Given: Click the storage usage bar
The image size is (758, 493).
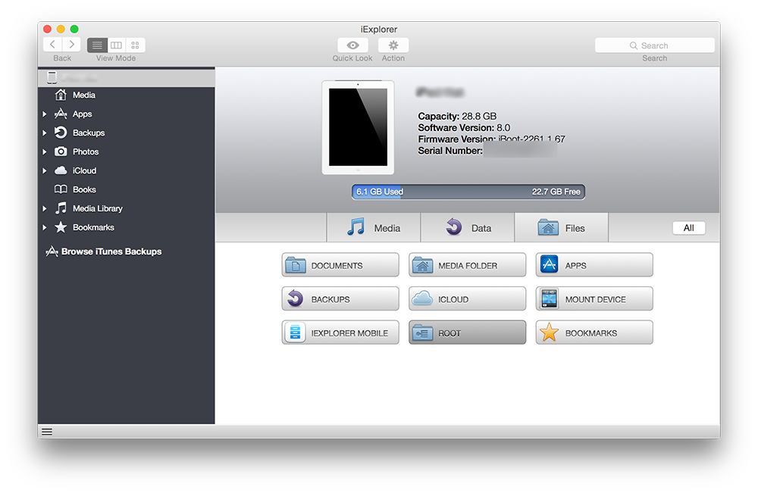Looking at the screenshot, I should (468, 192).
